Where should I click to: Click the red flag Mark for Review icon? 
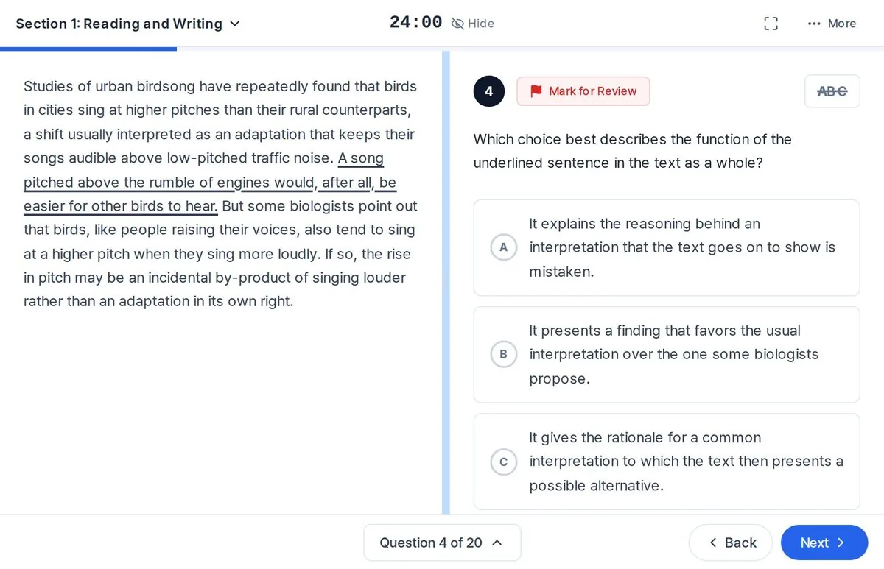(536, 91)
